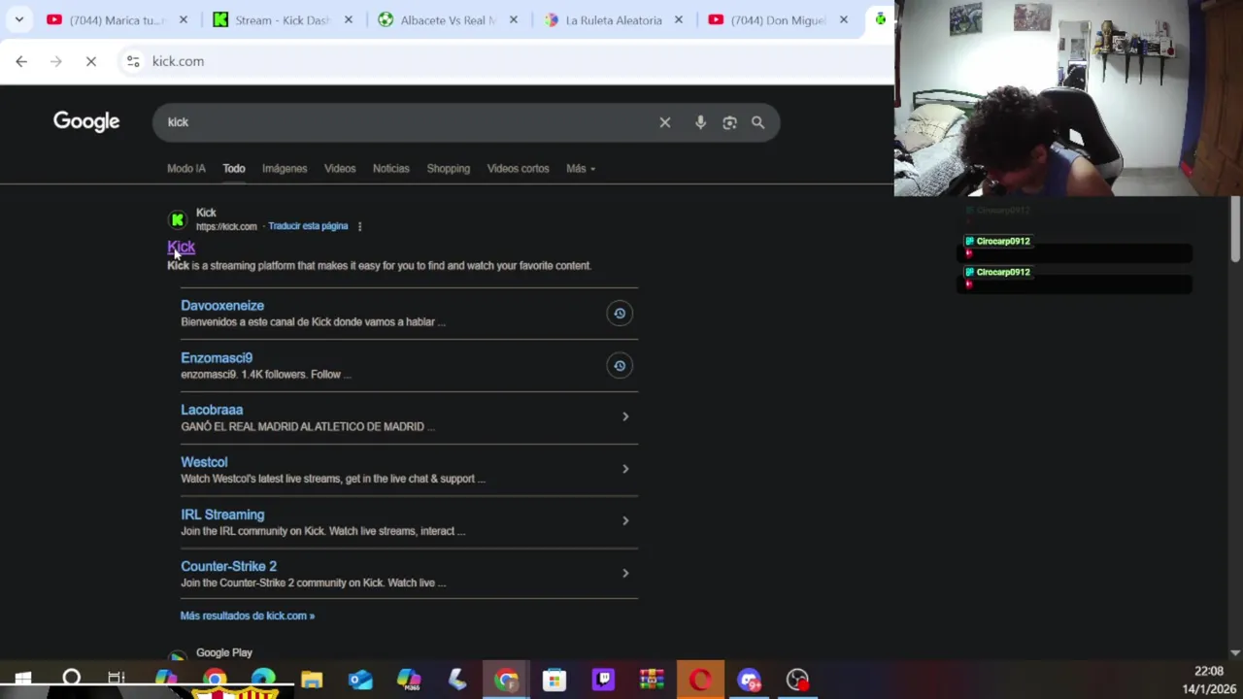
Task: Open the 'Westcol' sitelink
Action: click(x=204, y=462)
